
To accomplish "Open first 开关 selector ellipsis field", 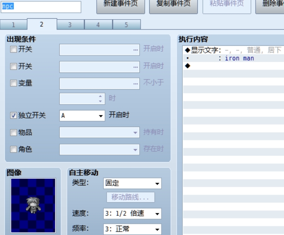I will click(x=100, y=50).
